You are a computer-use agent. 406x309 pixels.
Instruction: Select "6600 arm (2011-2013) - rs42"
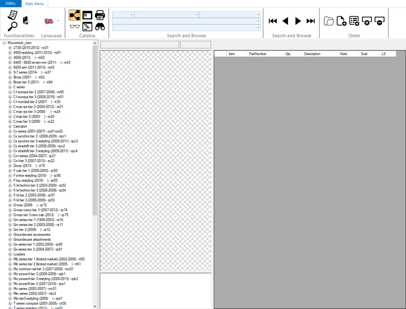pyautogui.click(x=34, y=68)
